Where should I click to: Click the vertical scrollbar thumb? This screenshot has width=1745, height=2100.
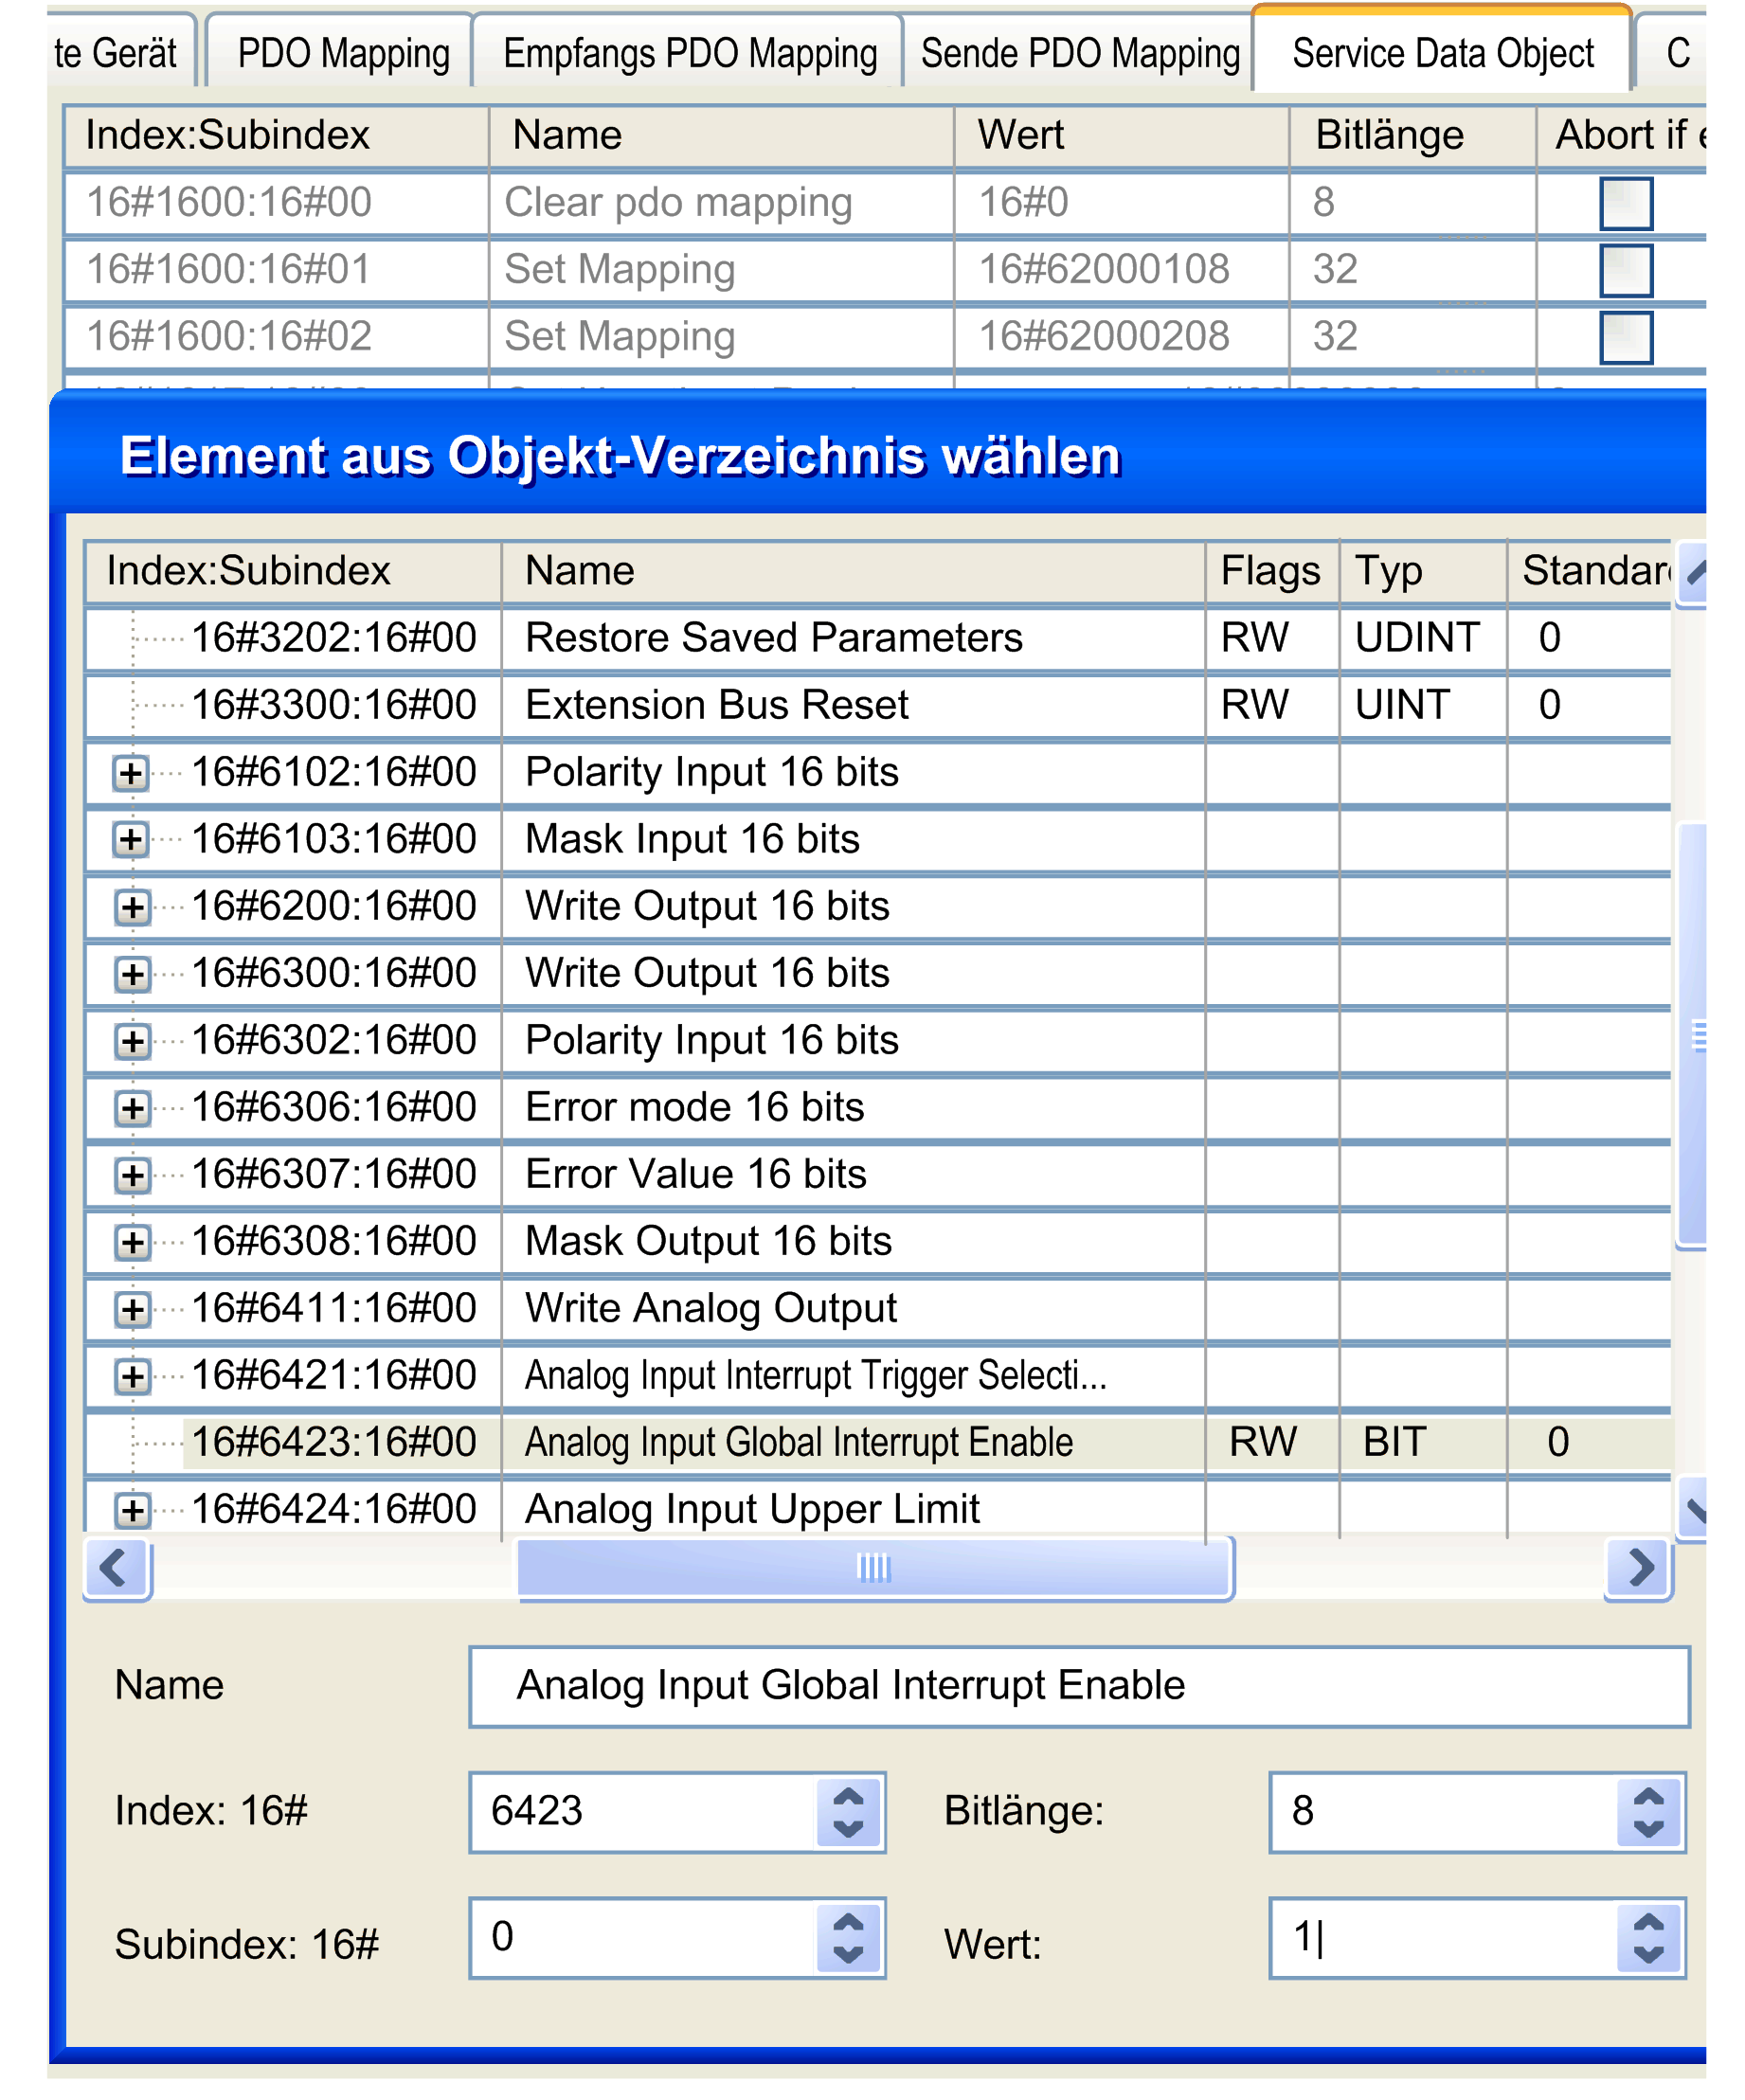click(x=1692, y=1035)
